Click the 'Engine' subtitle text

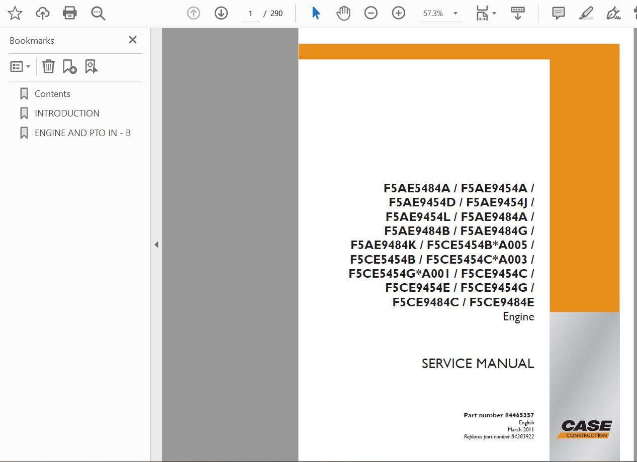click(x=518, y=317)
